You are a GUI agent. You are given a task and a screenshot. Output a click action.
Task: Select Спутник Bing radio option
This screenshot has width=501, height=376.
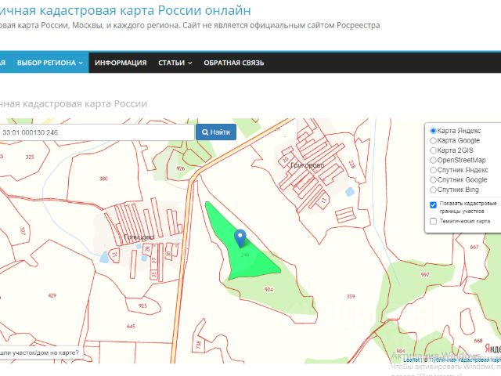433,190
